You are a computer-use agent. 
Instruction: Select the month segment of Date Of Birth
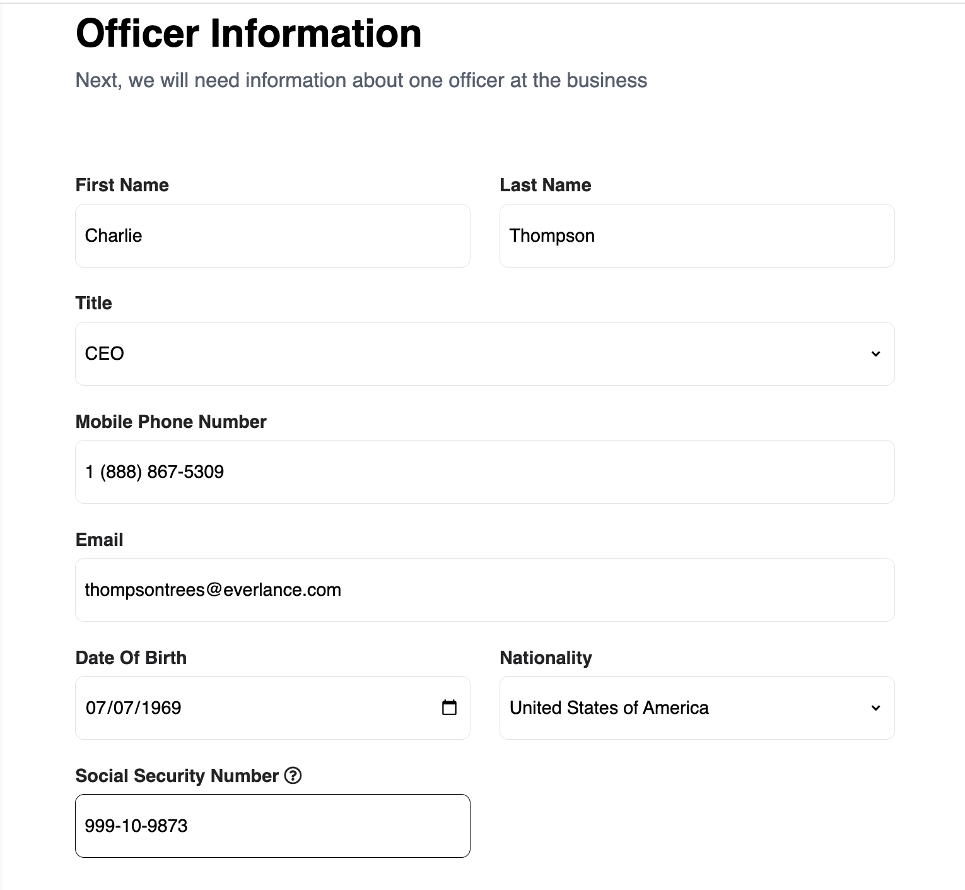click(x=95, y=708)
